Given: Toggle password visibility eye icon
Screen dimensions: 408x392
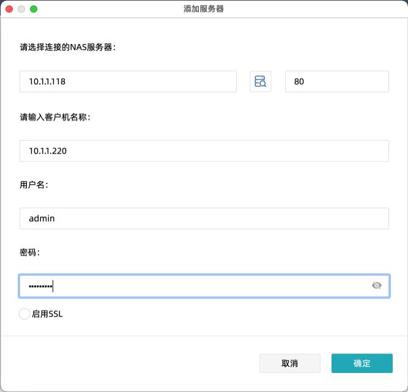Looking at the screenshot, I should click(376, 286).
